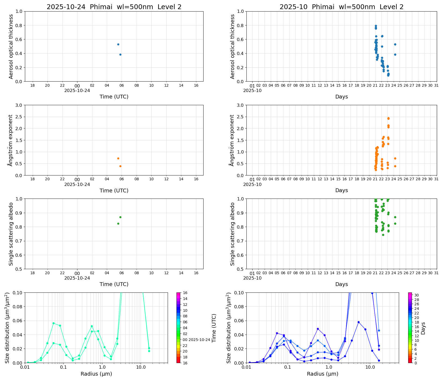443x381 pixels.
Task: Click daily size distribution peak near 0.056
Action: point(54,323)
